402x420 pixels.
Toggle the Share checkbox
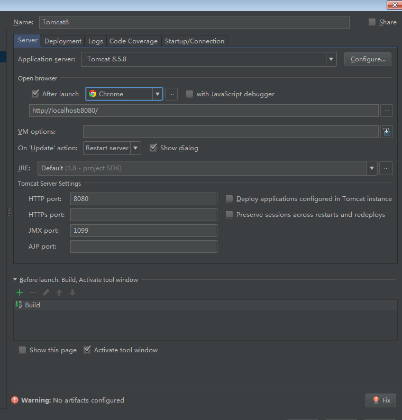[372, 22]
